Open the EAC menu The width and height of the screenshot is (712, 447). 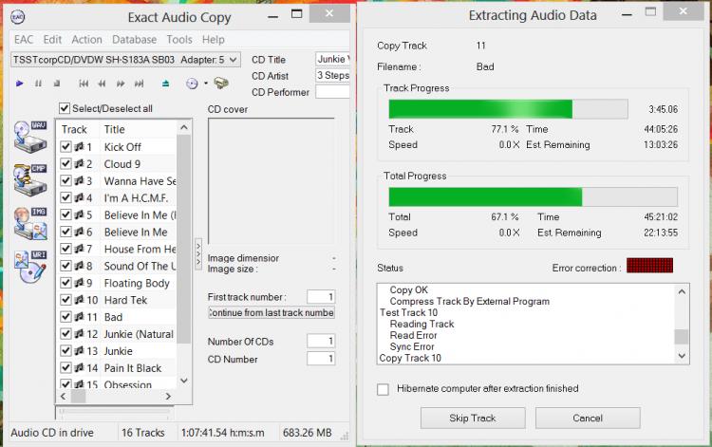(x=24, y=40)
